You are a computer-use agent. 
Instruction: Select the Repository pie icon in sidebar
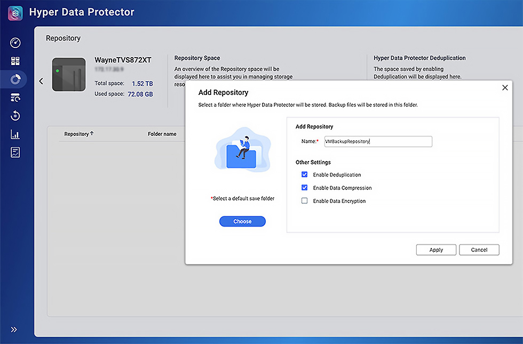pos(15,79)
